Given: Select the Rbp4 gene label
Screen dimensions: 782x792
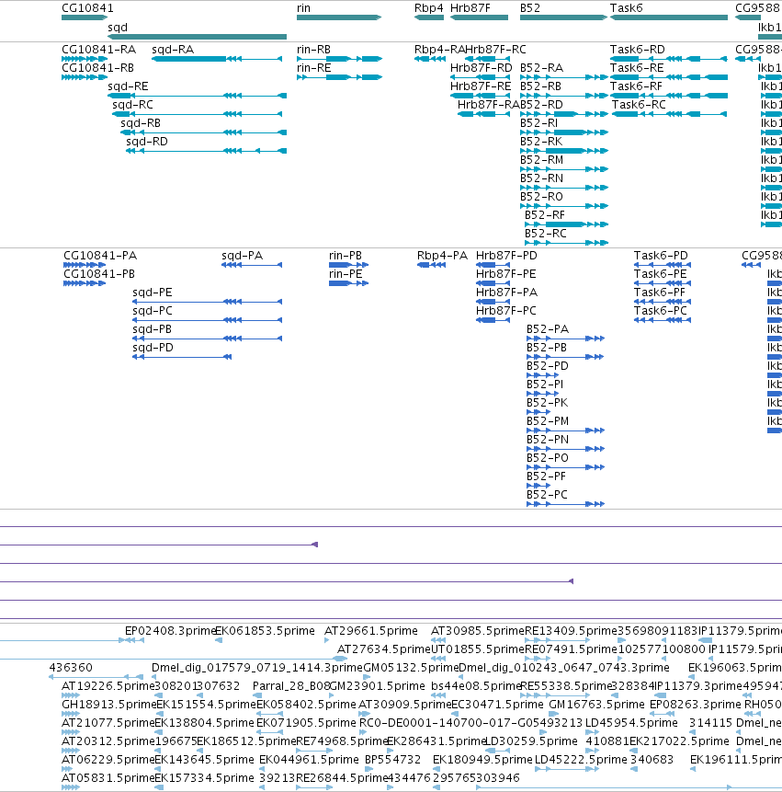Looking at the screenshot, I should [428, 8].
